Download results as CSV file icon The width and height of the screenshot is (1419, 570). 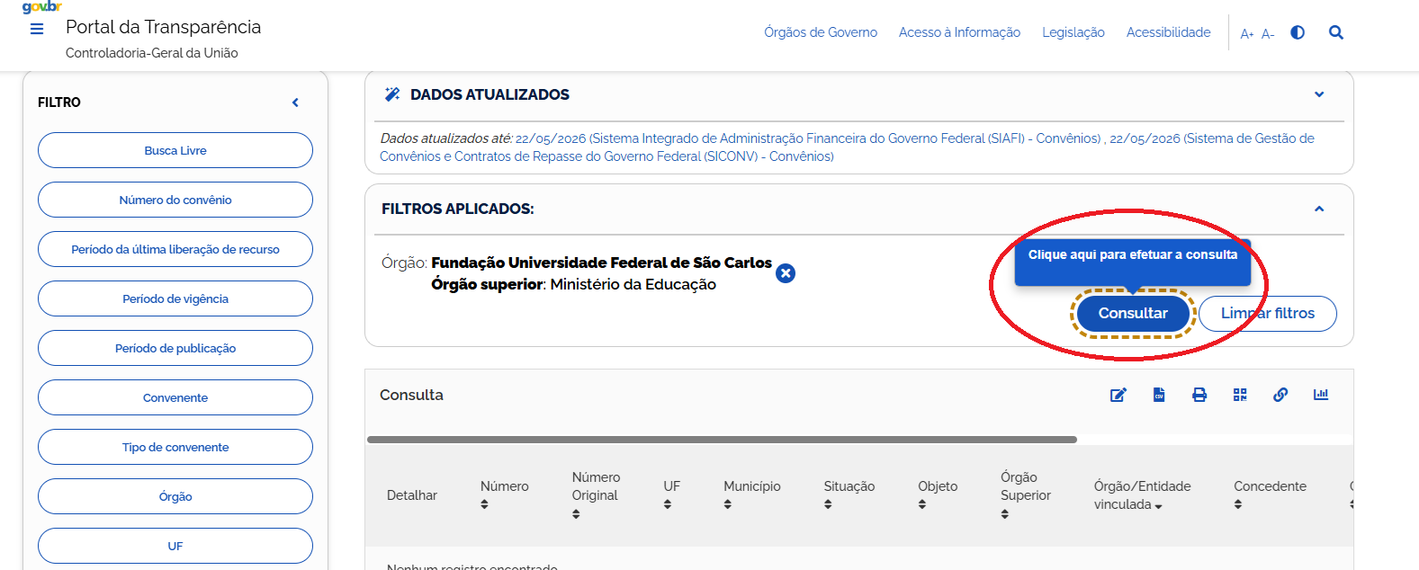1159,395
